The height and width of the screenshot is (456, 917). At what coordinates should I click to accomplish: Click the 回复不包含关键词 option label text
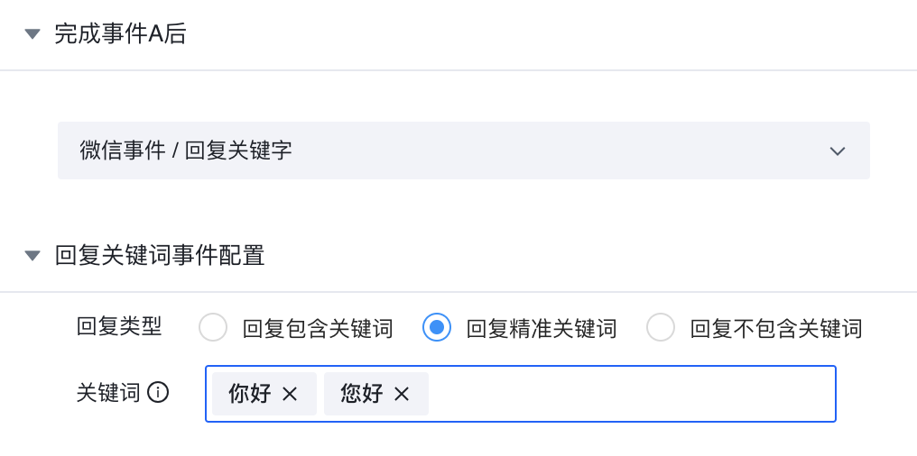pos(776,329)
